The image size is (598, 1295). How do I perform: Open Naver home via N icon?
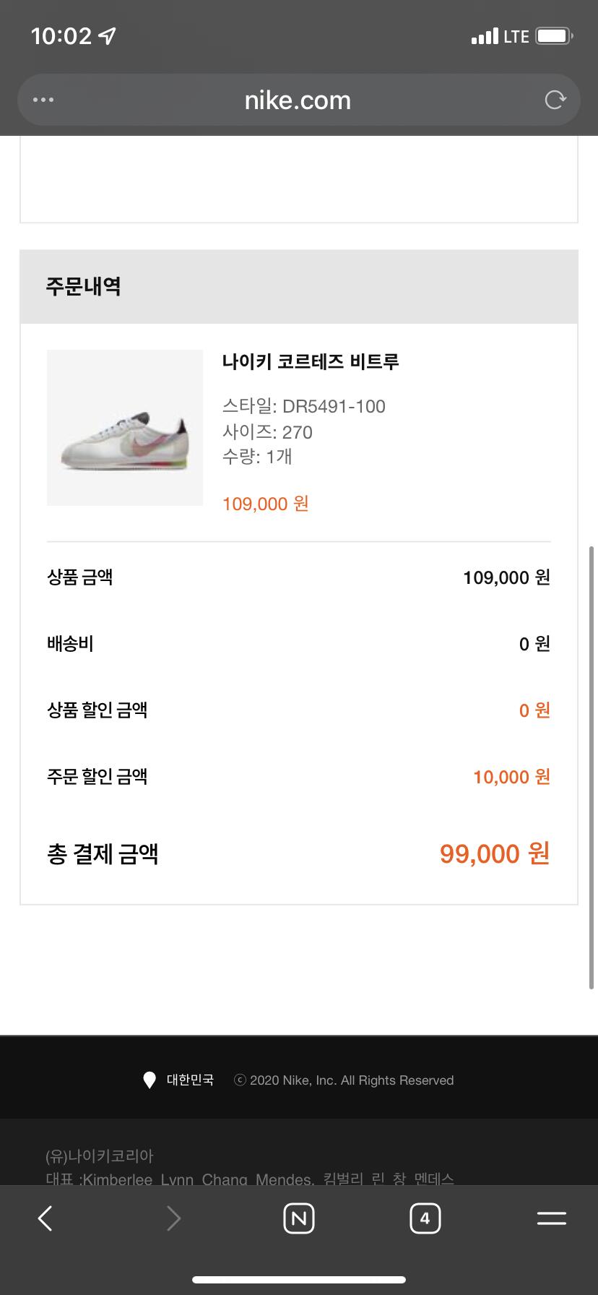299,1218
